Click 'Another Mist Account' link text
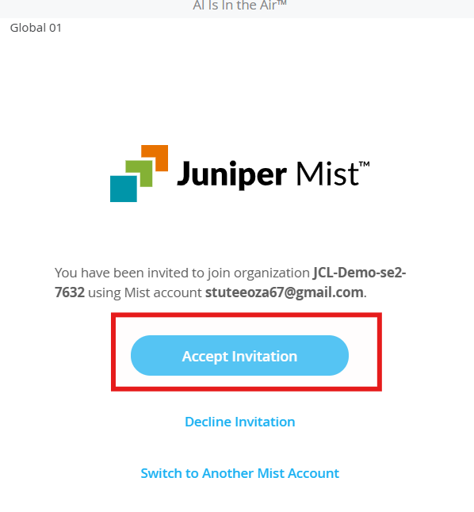 pos(270,473)
